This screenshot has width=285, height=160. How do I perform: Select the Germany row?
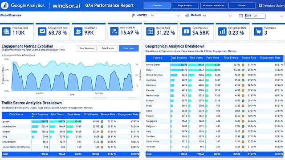(215, 85)
